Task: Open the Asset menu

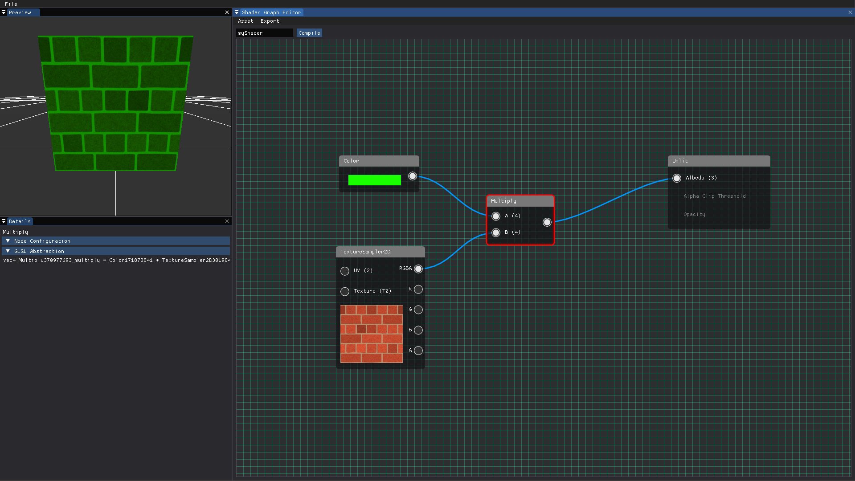Action: (x=245, y=21)
